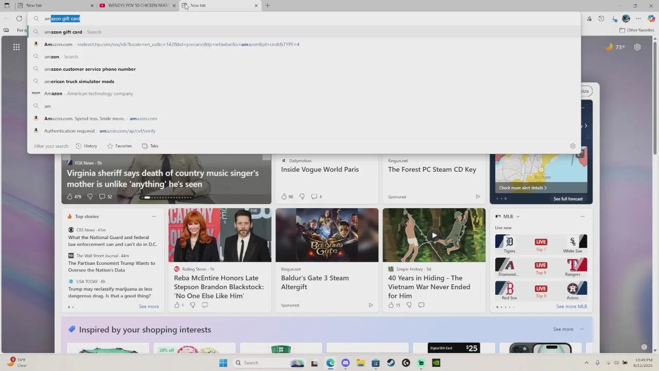Filter suggestions by Tabs
The width and height of the screenshot is (659, 371).
[150, 146]
